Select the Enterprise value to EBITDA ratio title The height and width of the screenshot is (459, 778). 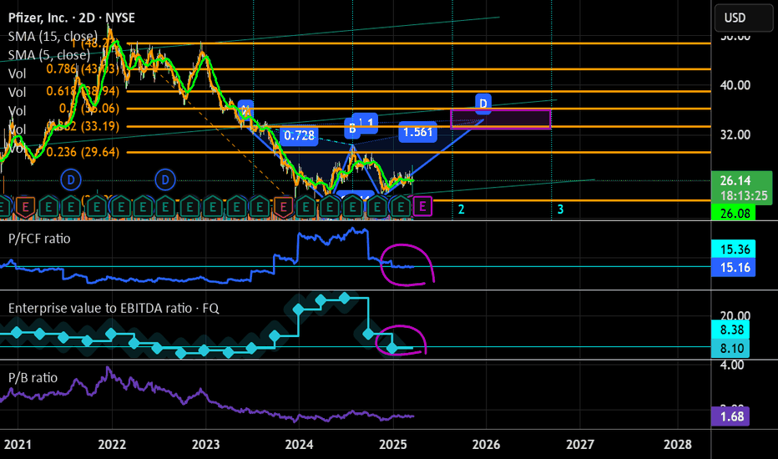pyautogui.click(x=114, y=308)
